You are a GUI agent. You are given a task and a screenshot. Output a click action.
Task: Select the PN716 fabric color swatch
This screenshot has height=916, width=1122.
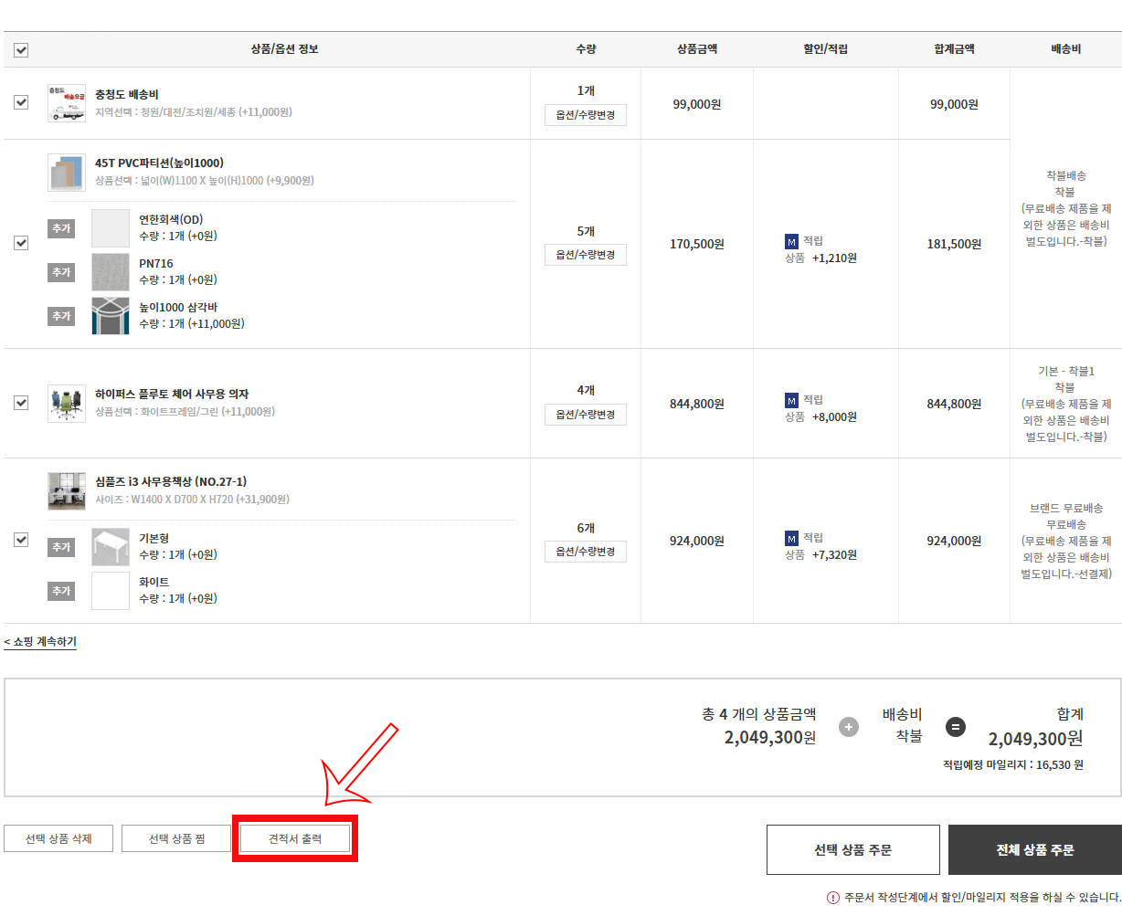pos(111,272)
